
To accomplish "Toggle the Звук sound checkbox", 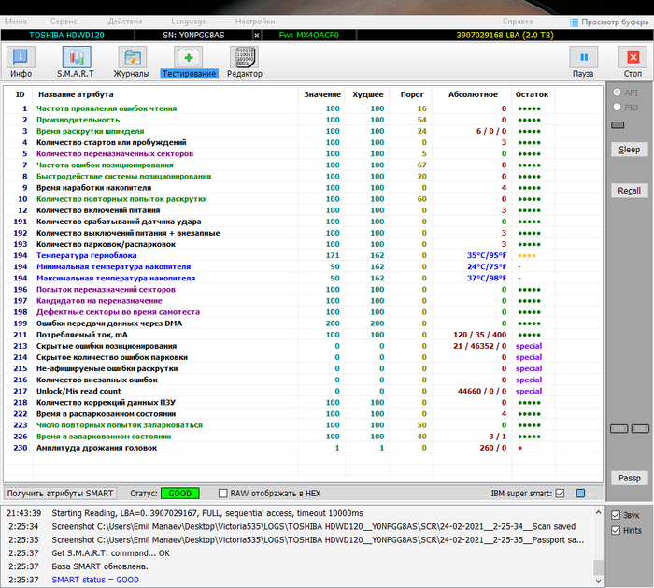I will point(615,515).
